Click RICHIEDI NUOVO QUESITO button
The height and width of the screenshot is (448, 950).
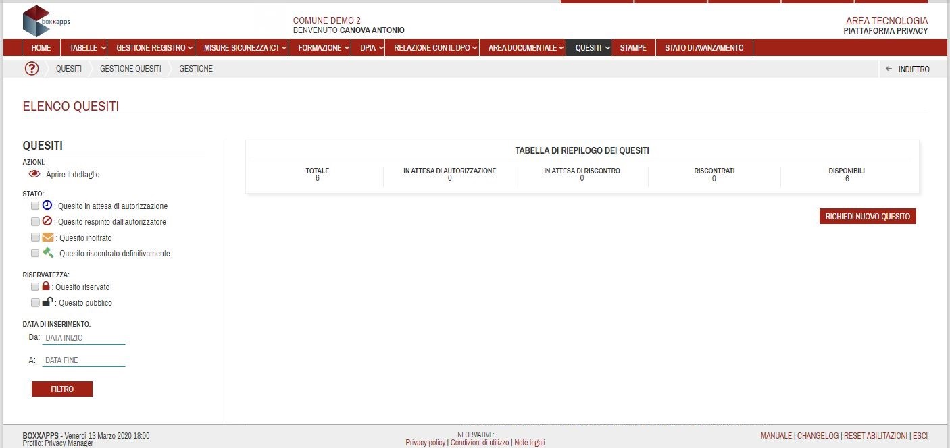[868, 217]
